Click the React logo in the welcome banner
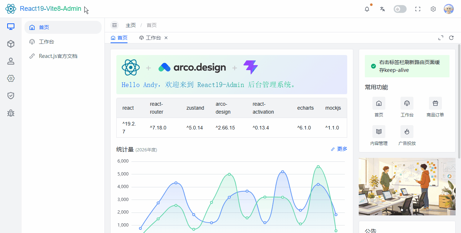This screenshot has width=461, height=233. 131,67
